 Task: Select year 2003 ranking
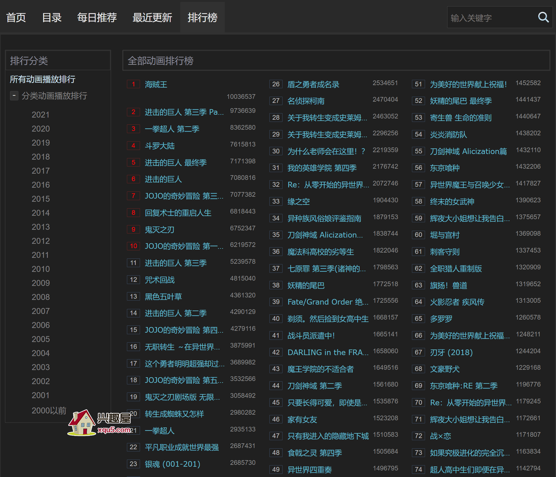[41, 367]
